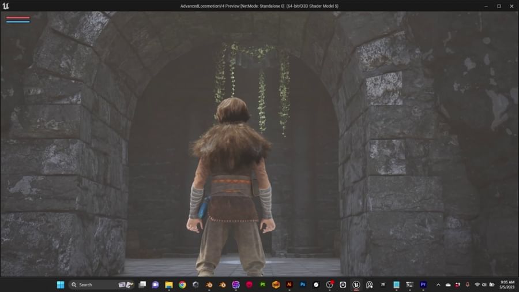519x292 pixels.
Task: Open the red grid tray icon
Action: 458,284
